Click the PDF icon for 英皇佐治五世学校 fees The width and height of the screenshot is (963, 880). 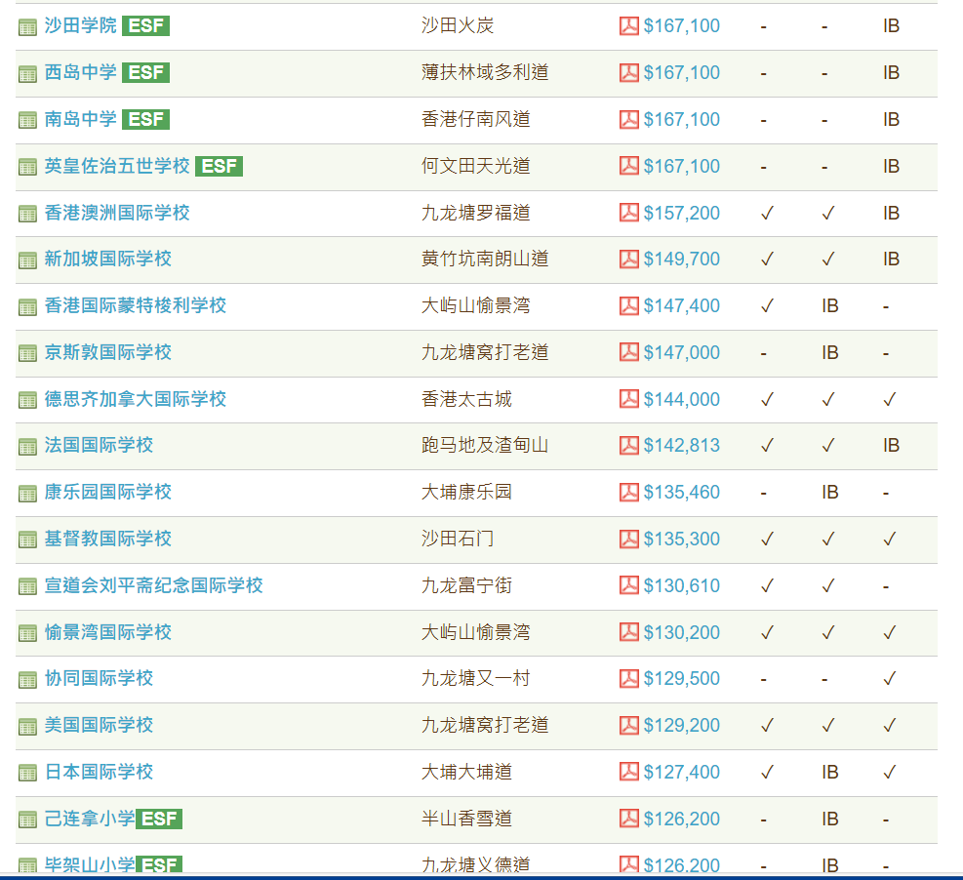tap(629, 166)
